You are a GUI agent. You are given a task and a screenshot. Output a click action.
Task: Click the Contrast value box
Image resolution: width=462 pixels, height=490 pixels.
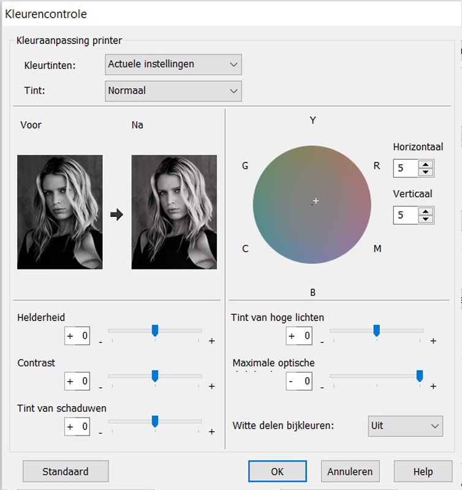(77, 381)
